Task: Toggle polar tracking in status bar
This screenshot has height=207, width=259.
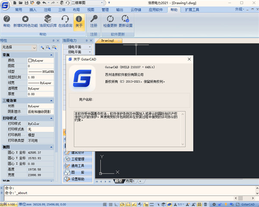Action: point(122,204)
